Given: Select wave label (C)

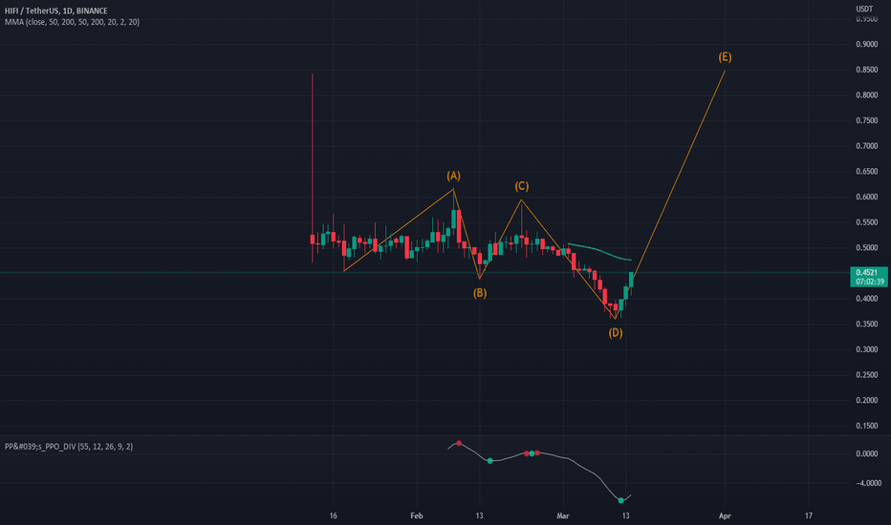Looking at the screenshot, I should coord(522,186).
